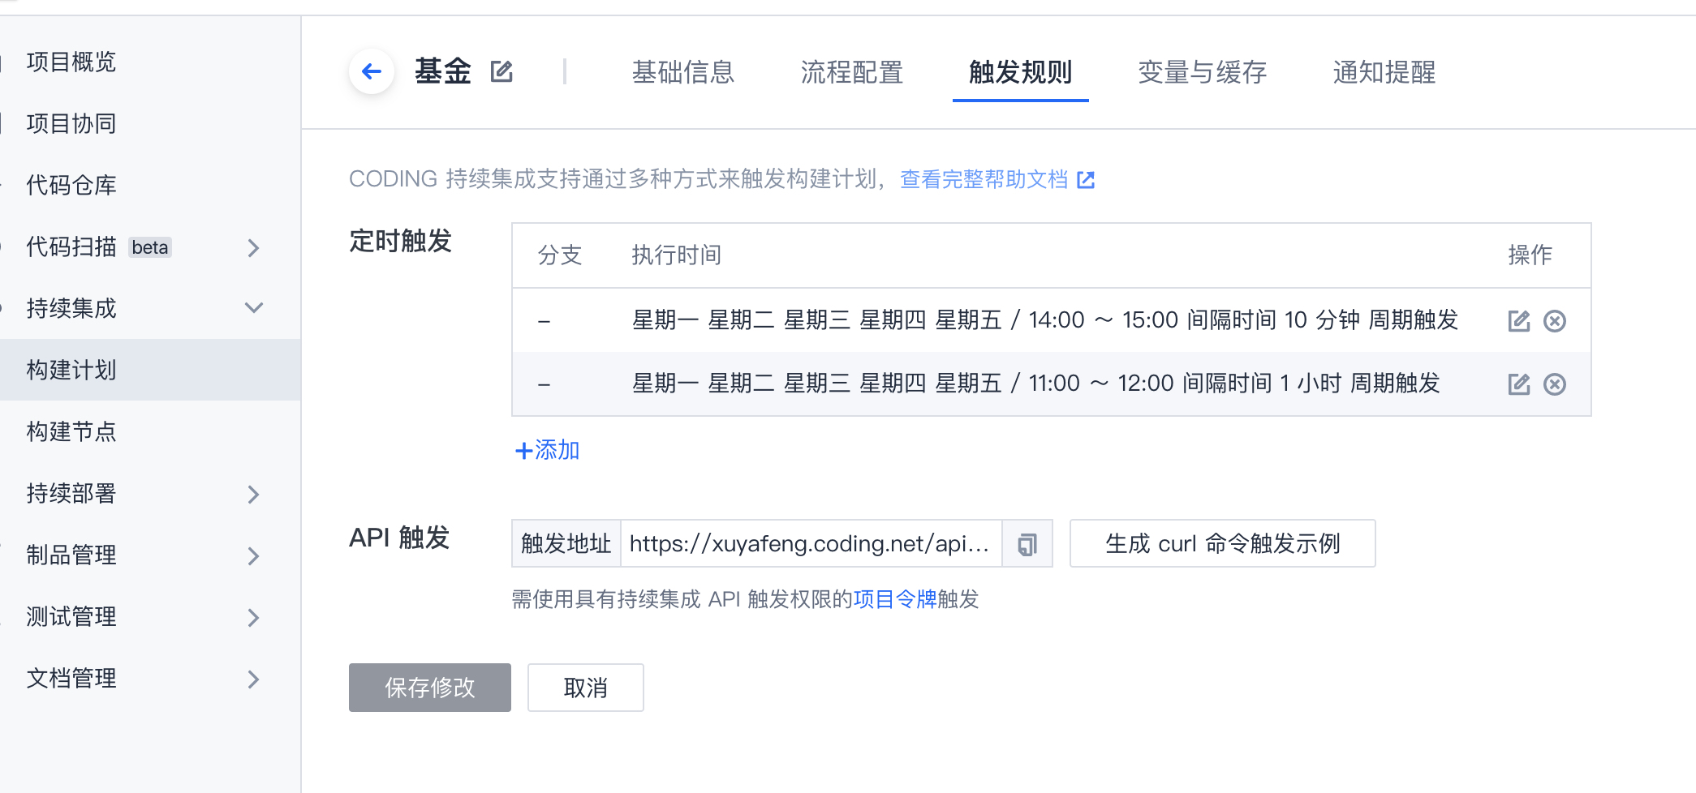Remove the 11:00 ~ 12:00 schedule row
The image size is (1696, 793).
click(x=1554, y=384)
